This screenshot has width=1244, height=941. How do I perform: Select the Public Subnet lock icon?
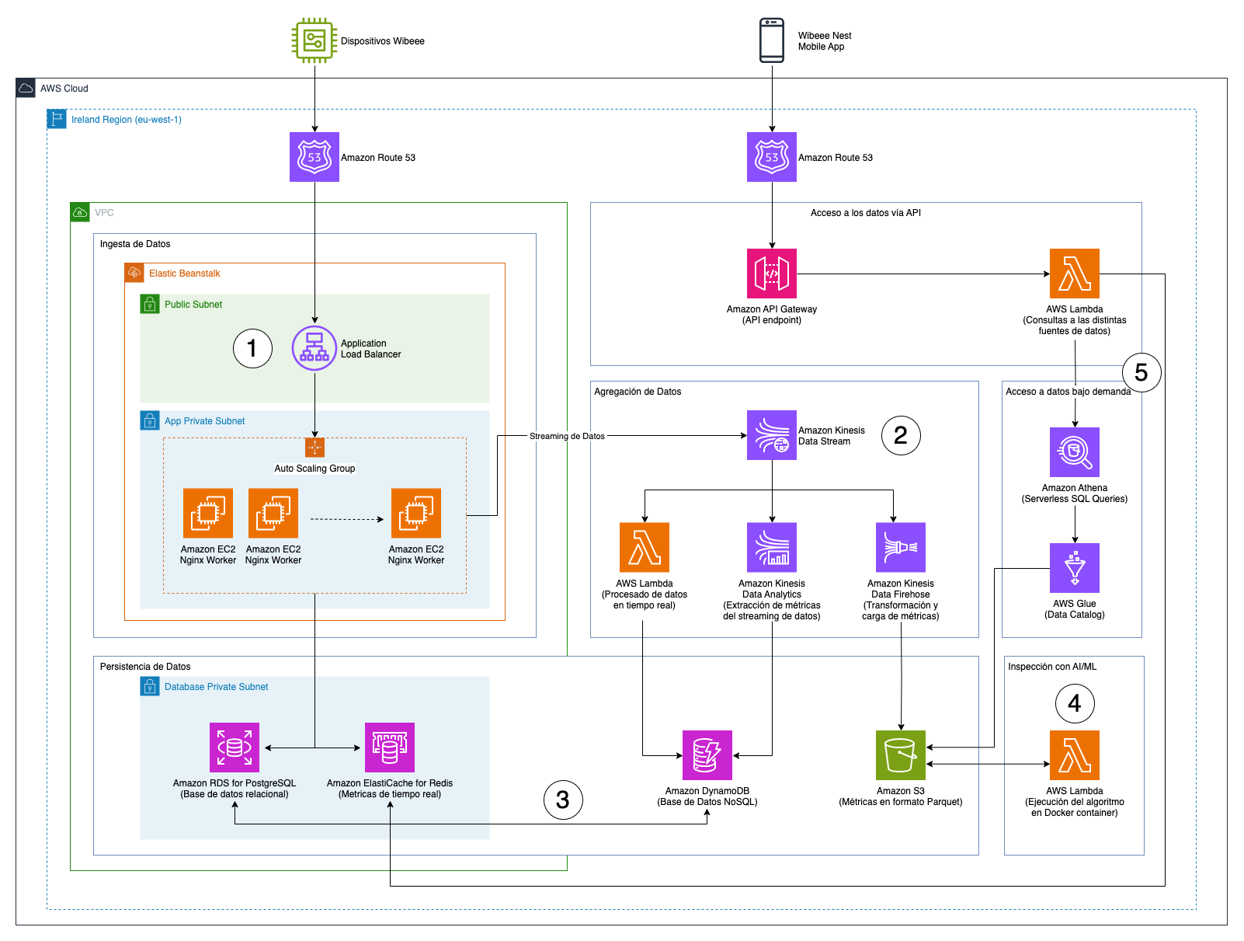(x=150, y=304)
